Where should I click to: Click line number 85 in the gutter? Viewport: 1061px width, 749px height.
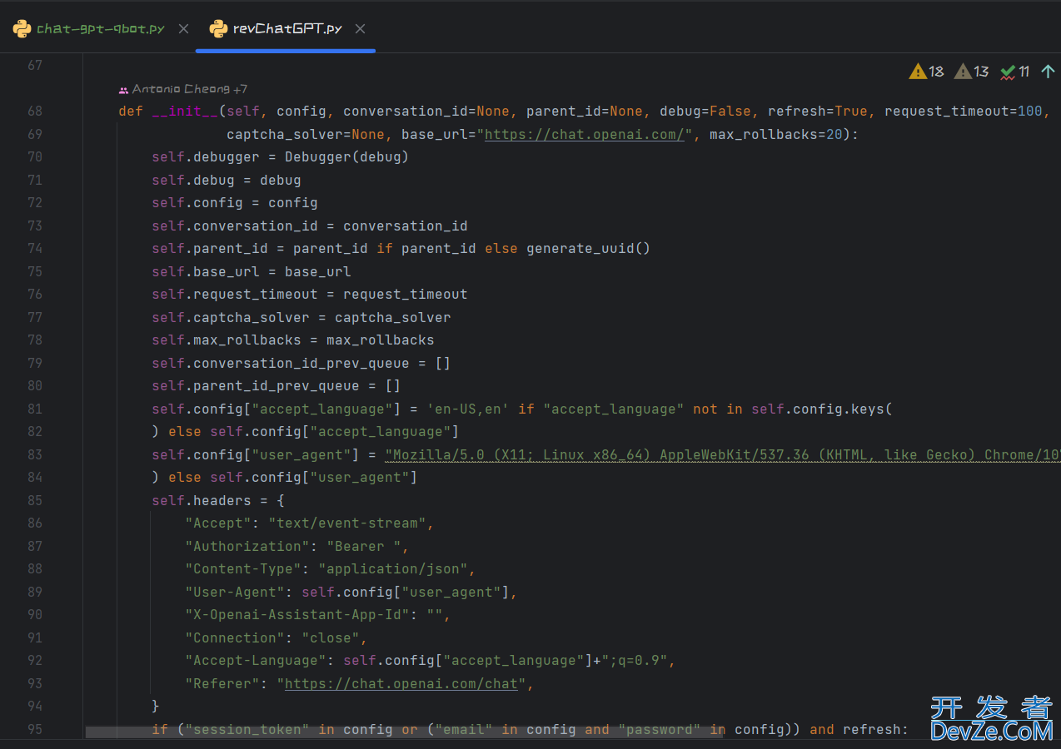click(x=34, y=500)
